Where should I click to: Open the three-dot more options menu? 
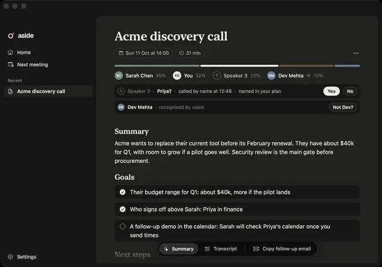pyautogui.click(x=356, y=53)
